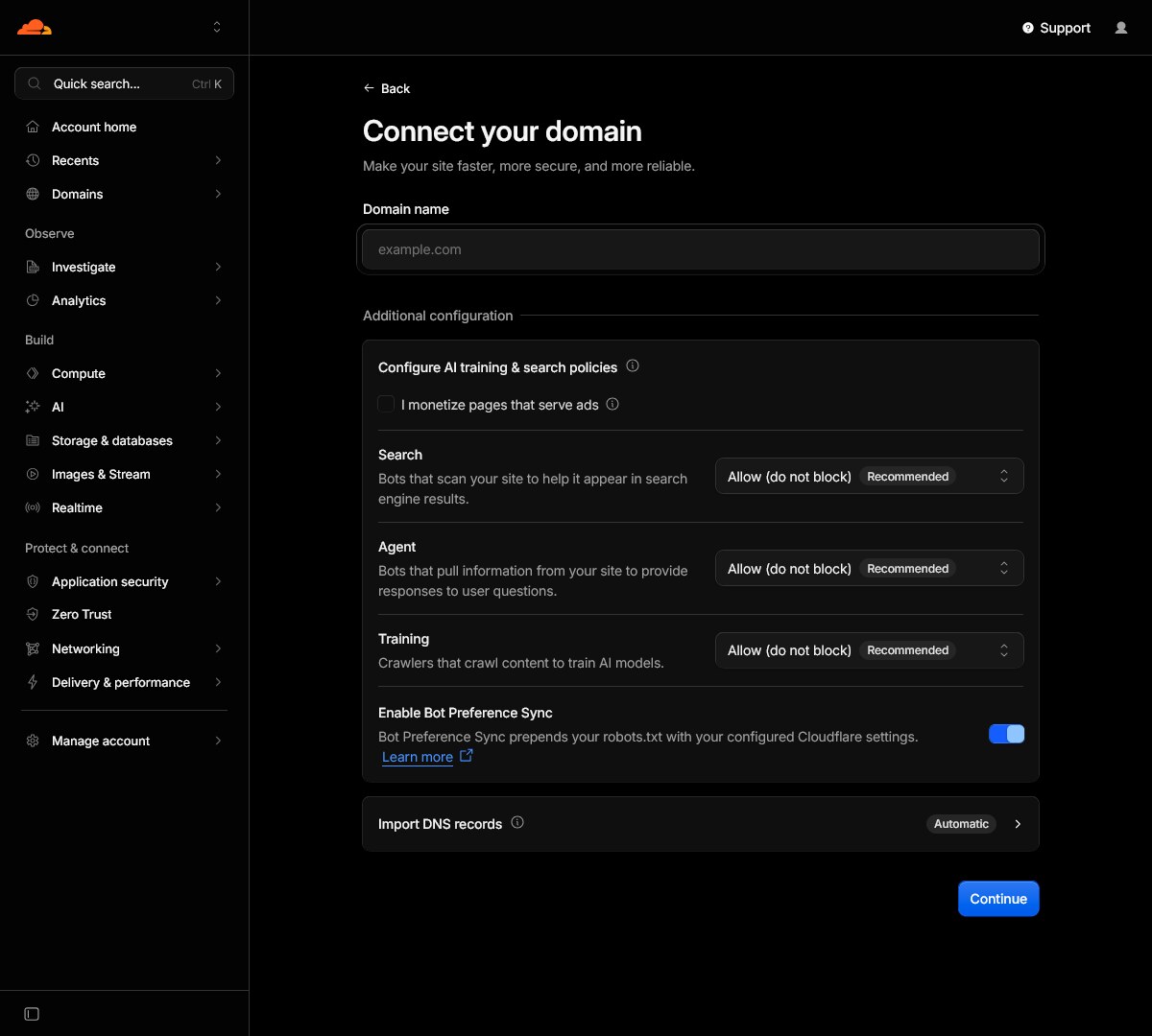The image size is (1152, 1036).
Task: Click the Storage & databases icon
Action: (x=33, y=440)
